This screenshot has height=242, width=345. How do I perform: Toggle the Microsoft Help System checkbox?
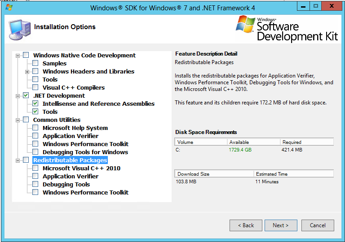(35, 128)
